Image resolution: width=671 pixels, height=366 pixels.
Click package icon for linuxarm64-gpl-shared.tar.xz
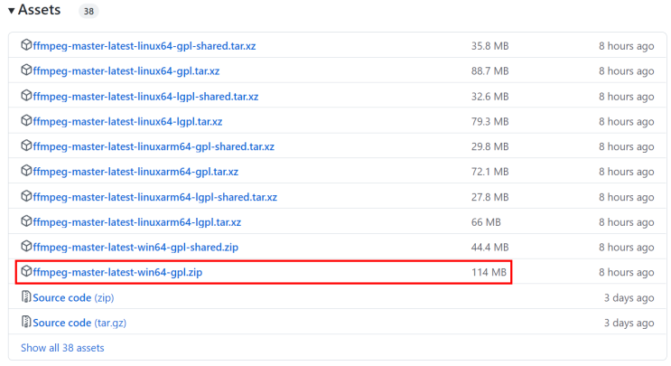(x=26, y=145)
